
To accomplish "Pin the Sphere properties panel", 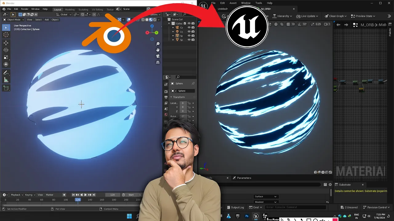I will [193, 83].
